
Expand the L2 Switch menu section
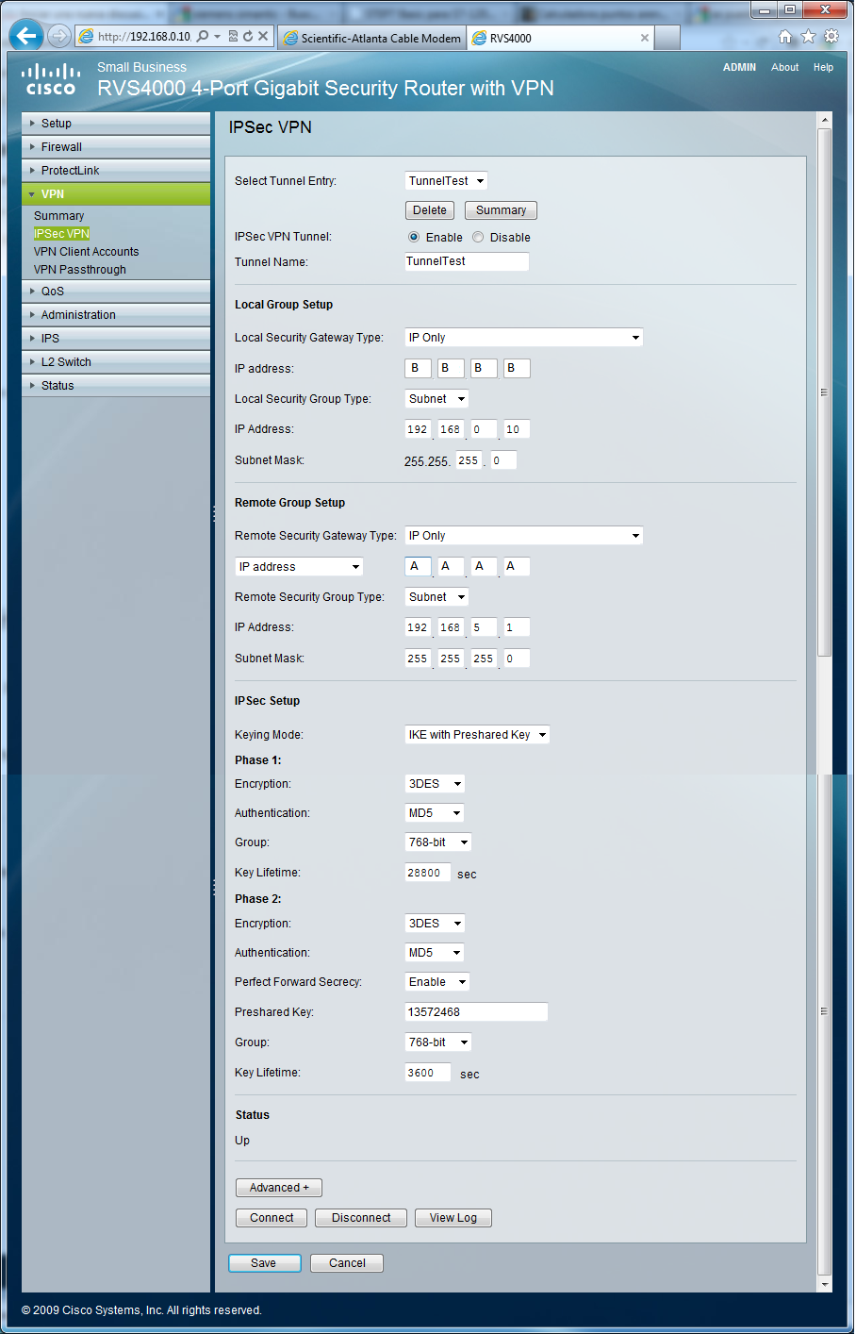click(x=116, y=362)
